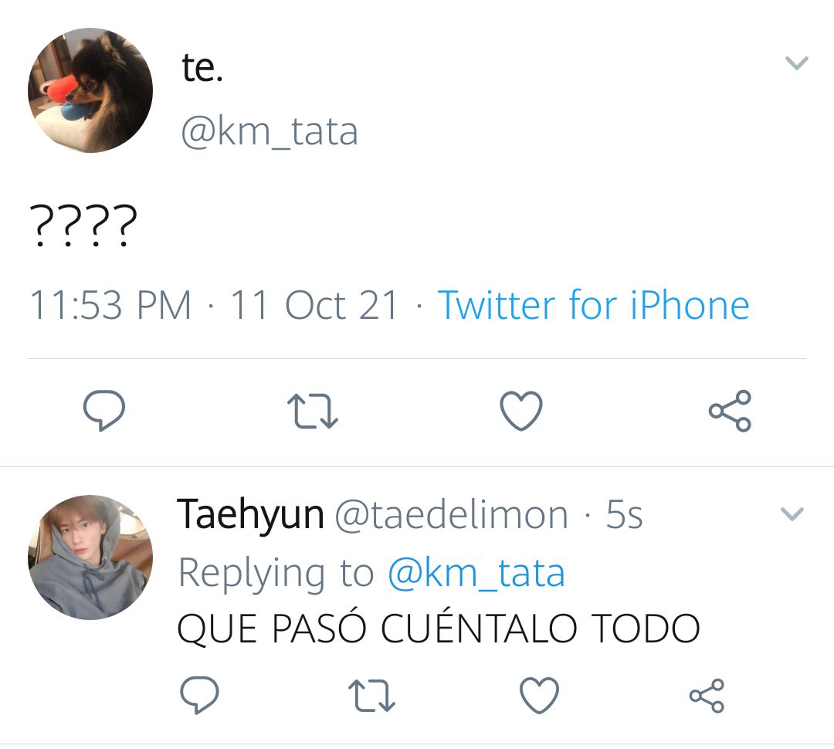Viewport: 834px width, 749px height.
Task: Open Taehyun's display name profile
Action: [250, 515]
